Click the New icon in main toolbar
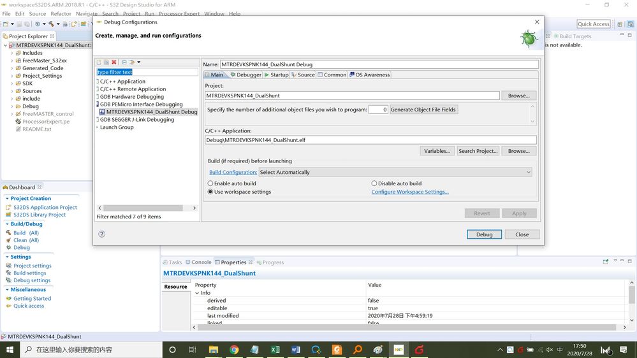Screen dimensions: 637x358 tap(6, 24)
